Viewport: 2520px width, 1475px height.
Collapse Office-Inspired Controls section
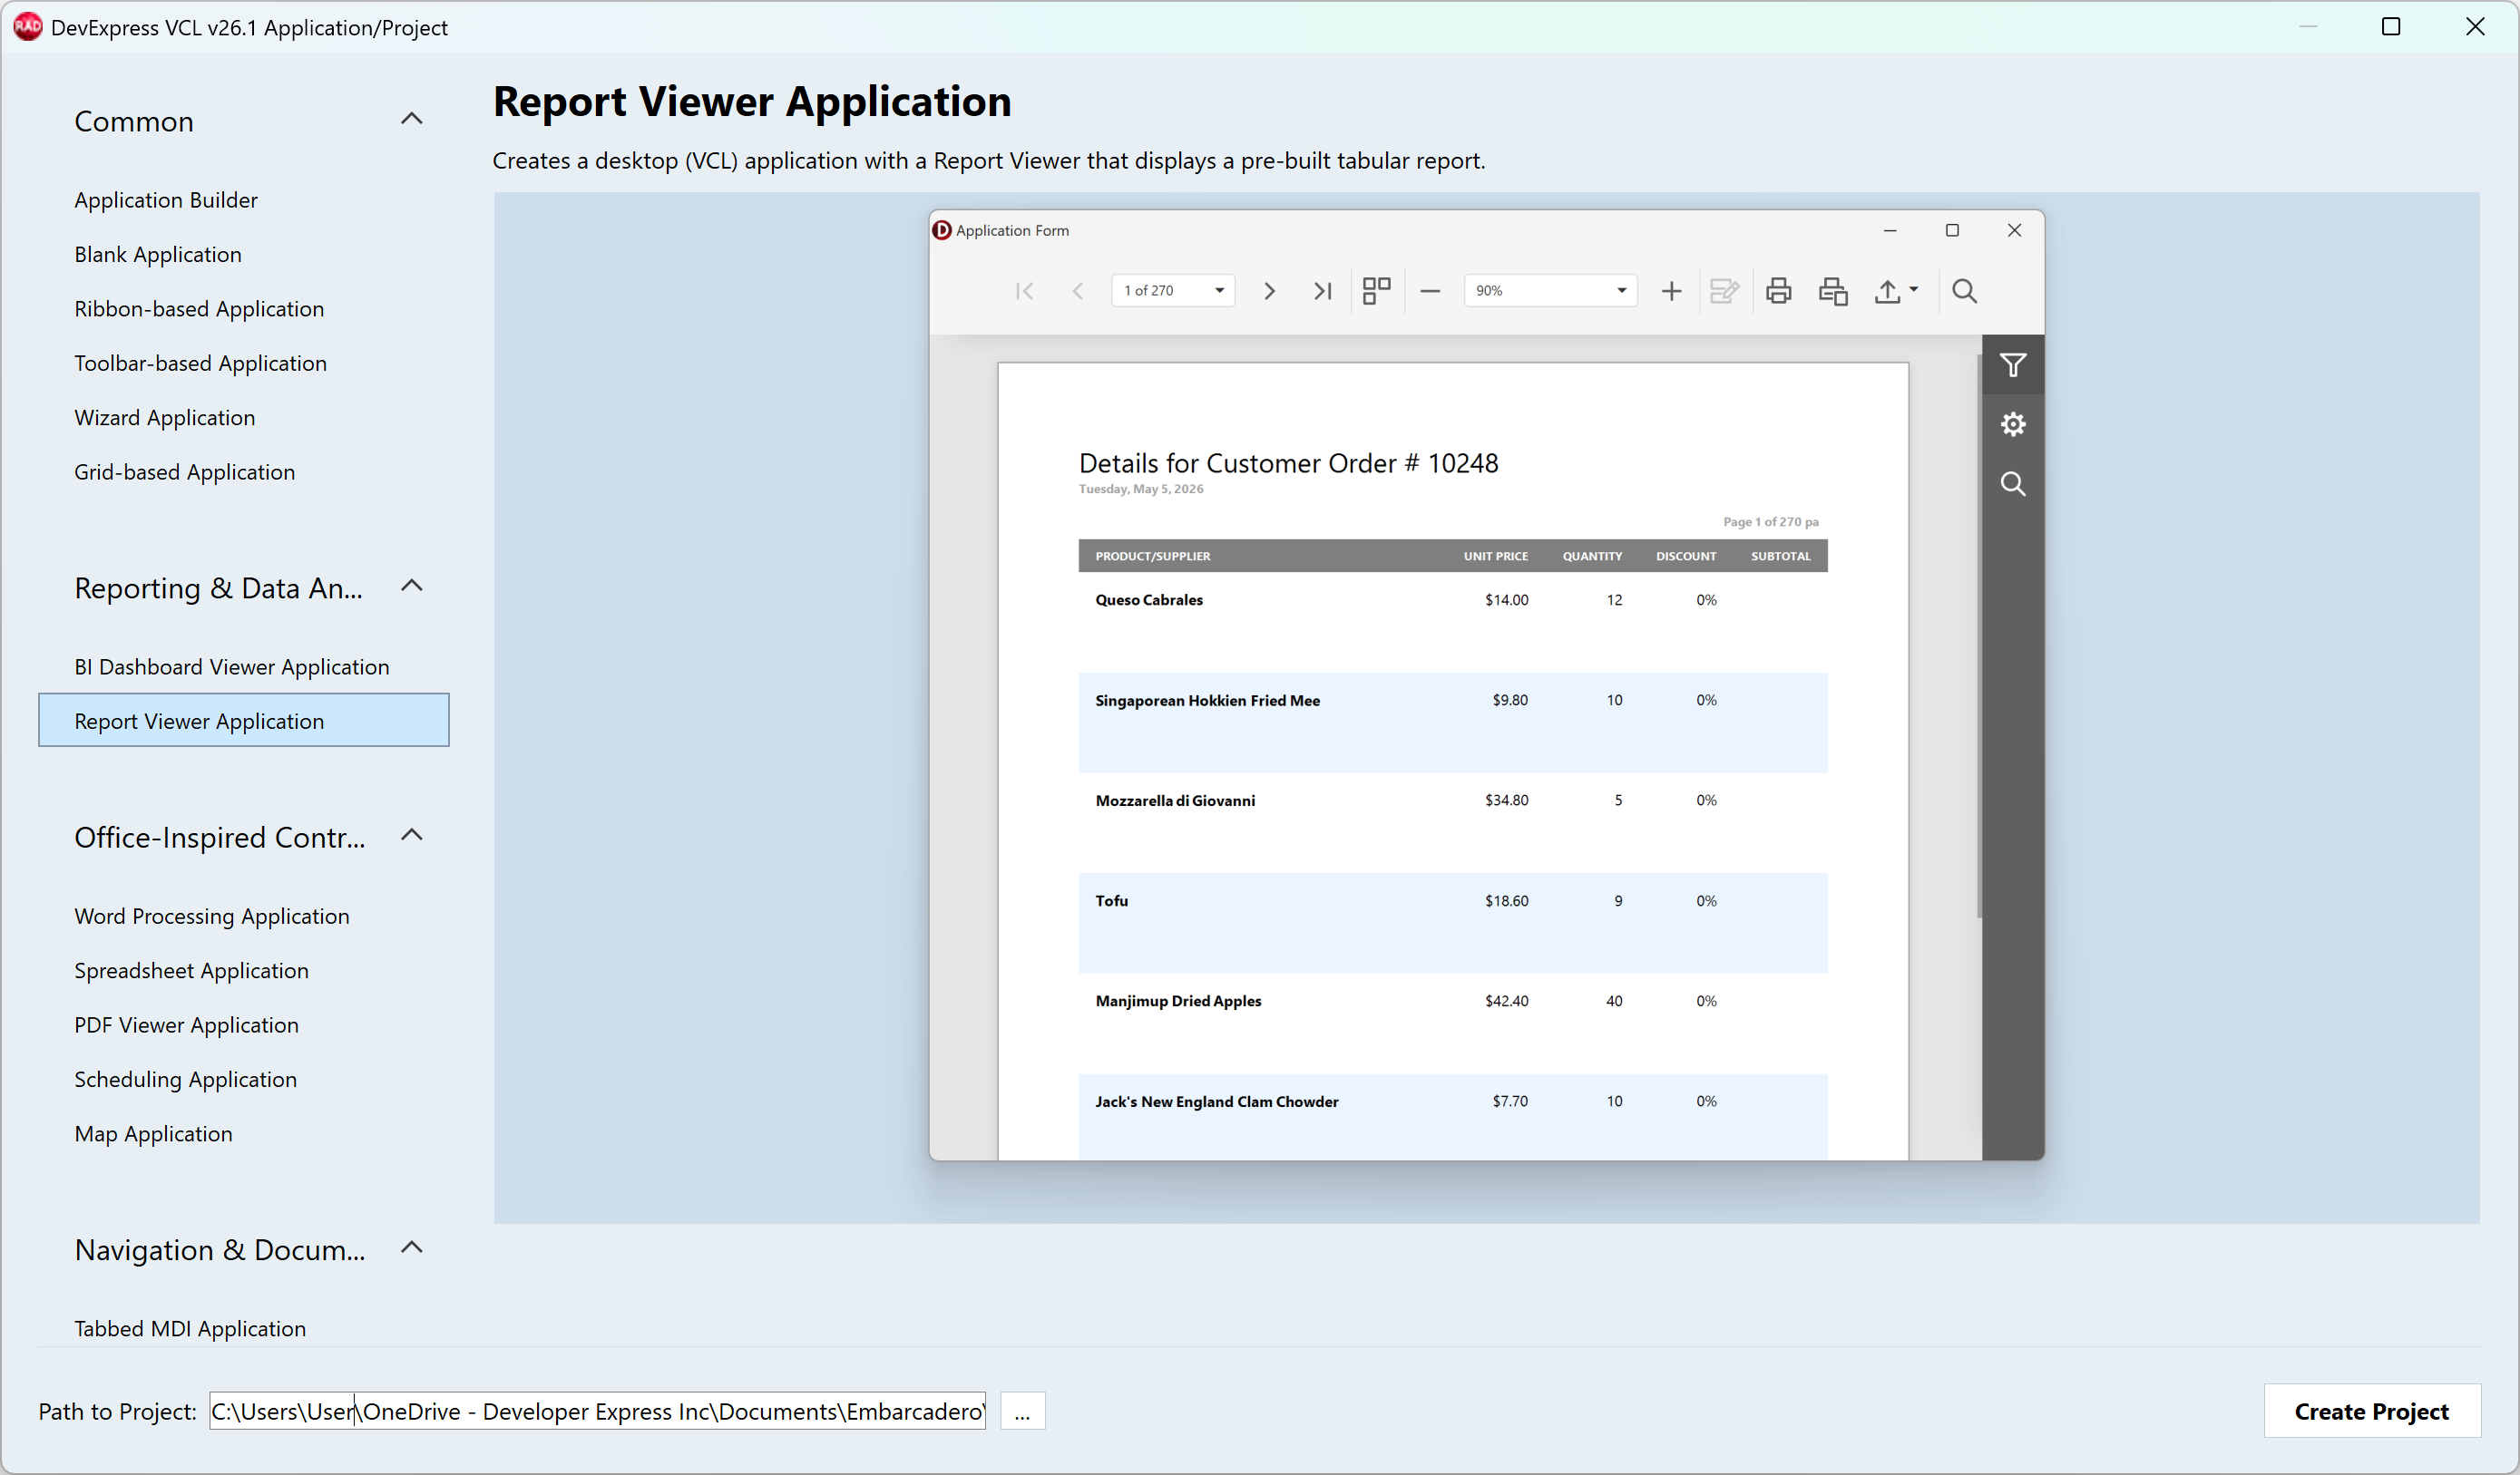point(411,834)
